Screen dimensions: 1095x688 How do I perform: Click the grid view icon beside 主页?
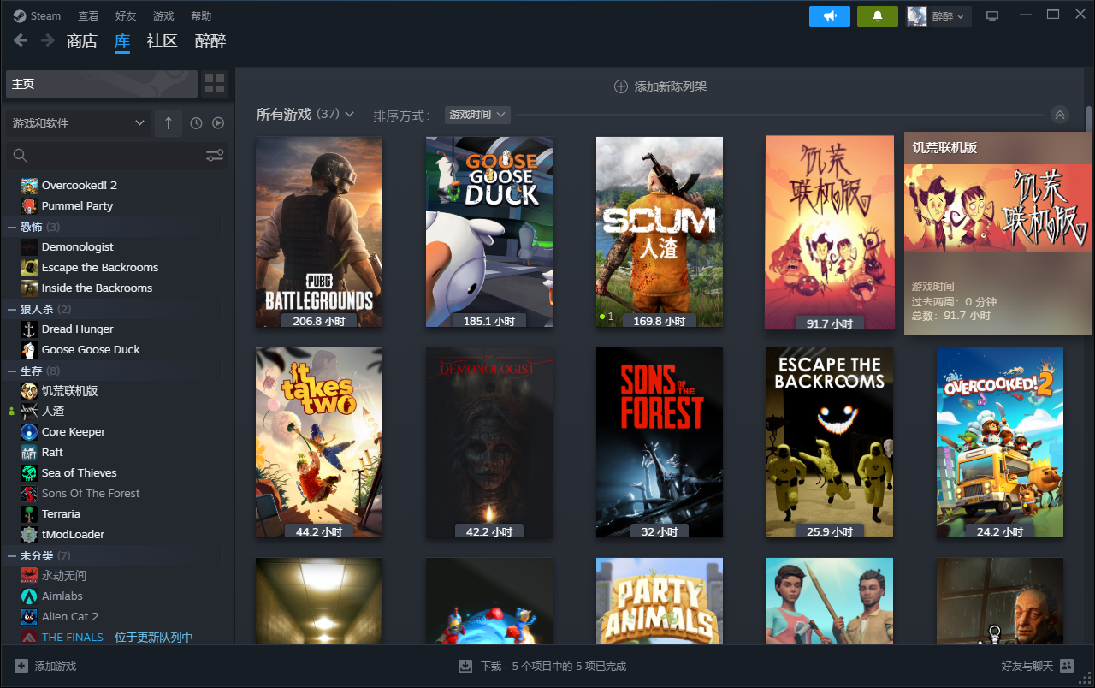pos(215,84)
